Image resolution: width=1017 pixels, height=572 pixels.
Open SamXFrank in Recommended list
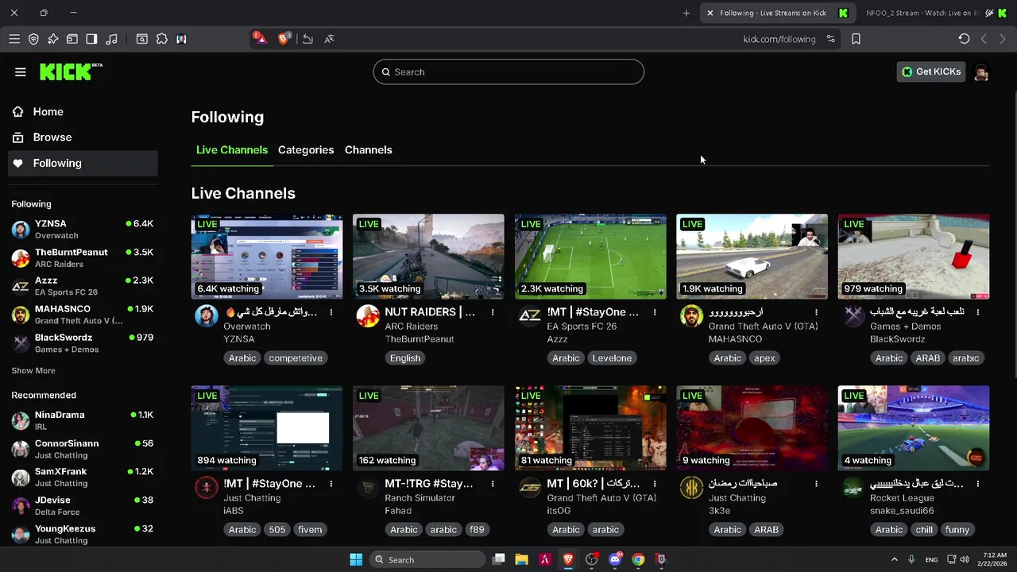tap(83, 477)
